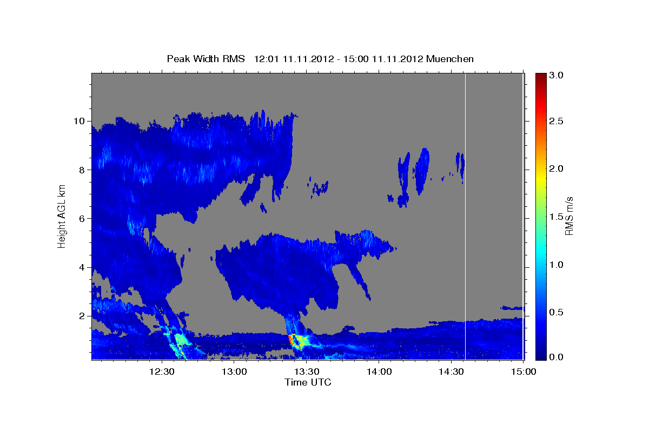Screen dimensions: 649x432
Task: Click the colorbar value 3.0
Action: click(558, 76)
